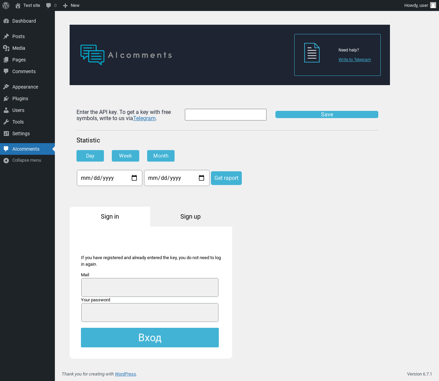Click the Tools wrench icon
The width and height of the screenshot is (439, 381).
(x=6, y=122)
